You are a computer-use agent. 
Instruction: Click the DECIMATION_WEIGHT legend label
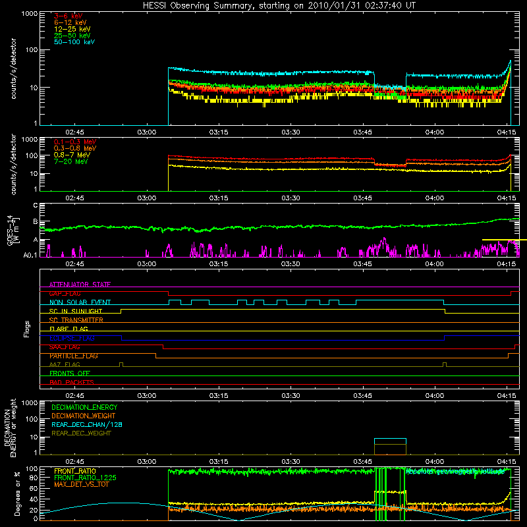[84, 416]
